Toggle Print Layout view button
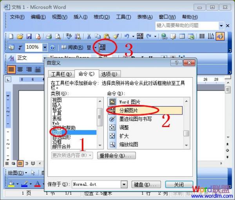 click(20, 164)
